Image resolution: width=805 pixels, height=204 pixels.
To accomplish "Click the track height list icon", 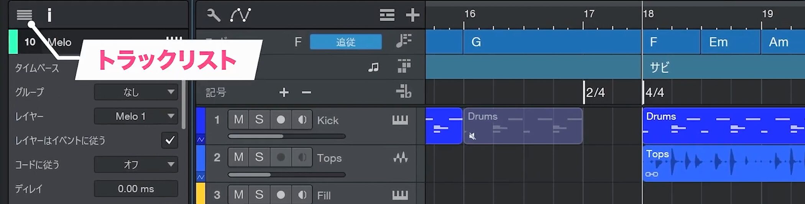I will (387, 15).
